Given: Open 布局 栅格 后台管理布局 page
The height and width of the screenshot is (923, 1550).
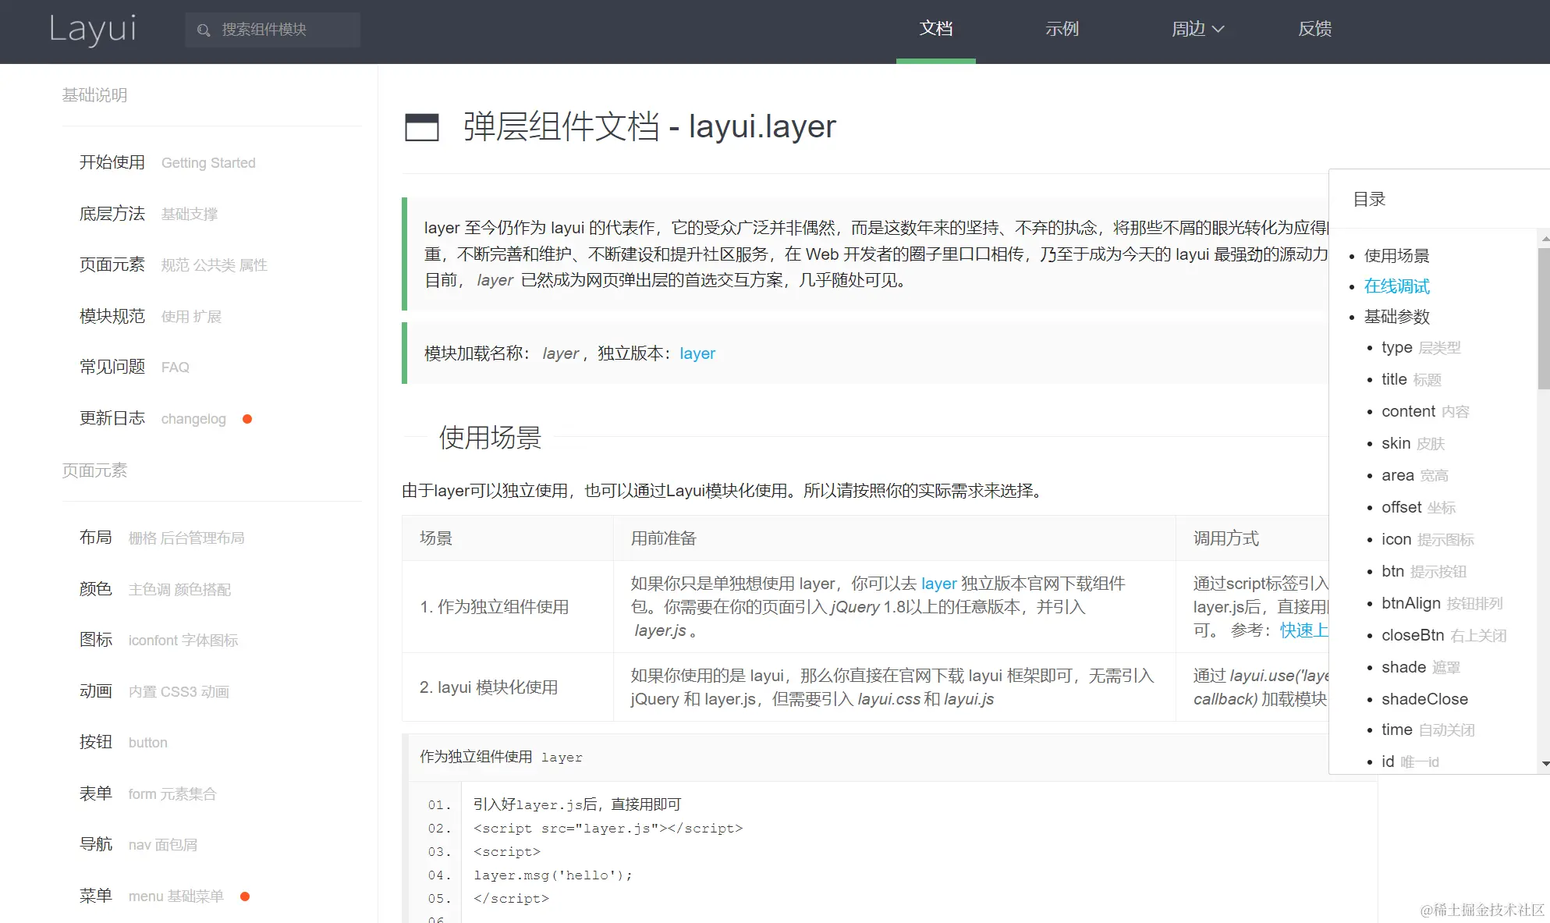Looking at the screenshot, I should (161, 538).
